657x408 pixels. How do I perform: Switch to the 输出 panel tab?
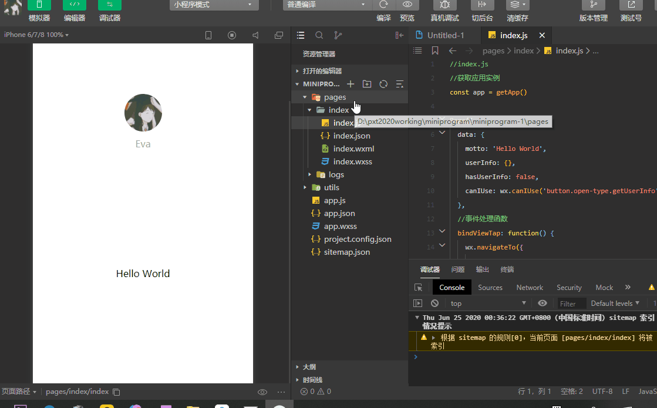point(482,269)
